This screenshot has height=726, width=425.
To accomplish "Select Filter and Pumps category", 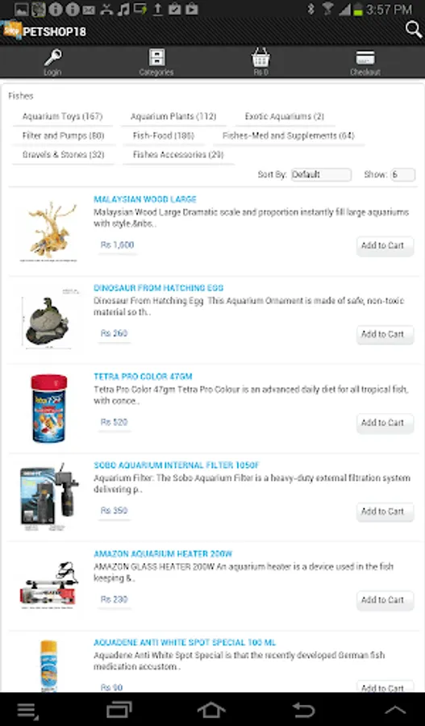I will point(64,136).
